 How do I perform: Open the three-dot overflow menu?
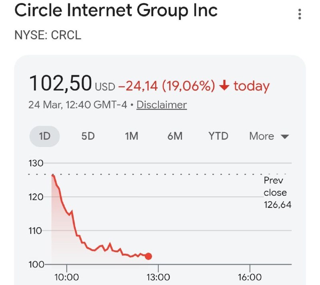point(300,14)
